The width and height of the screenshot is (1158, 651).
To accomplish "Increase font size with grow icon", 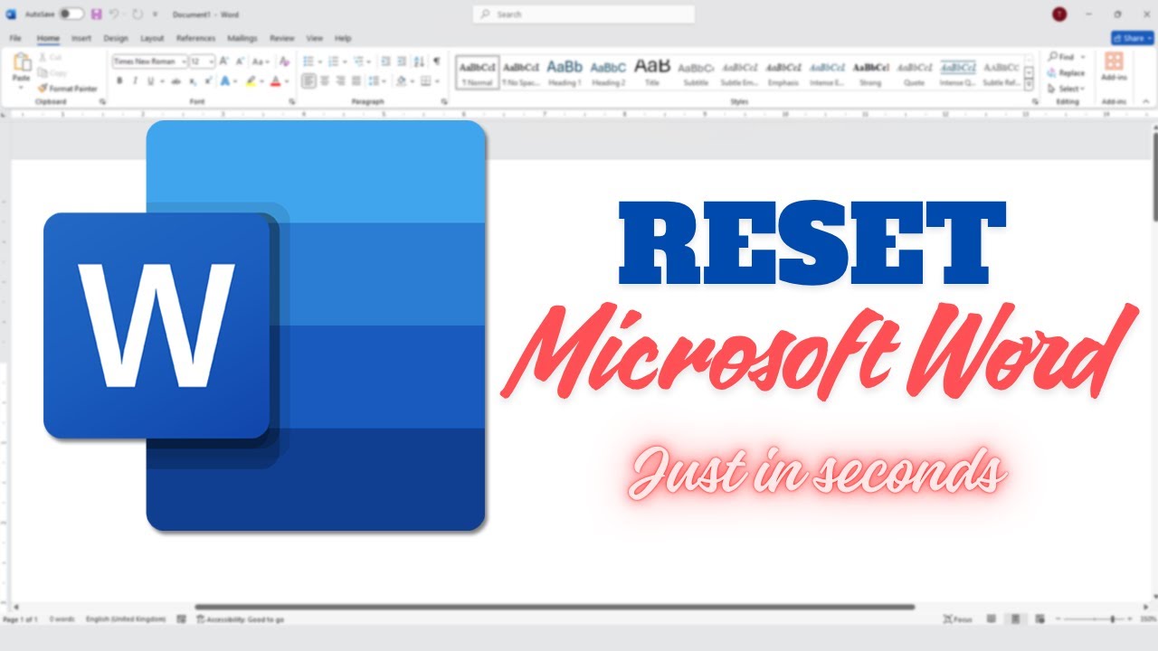I will (x=225, y=61).
